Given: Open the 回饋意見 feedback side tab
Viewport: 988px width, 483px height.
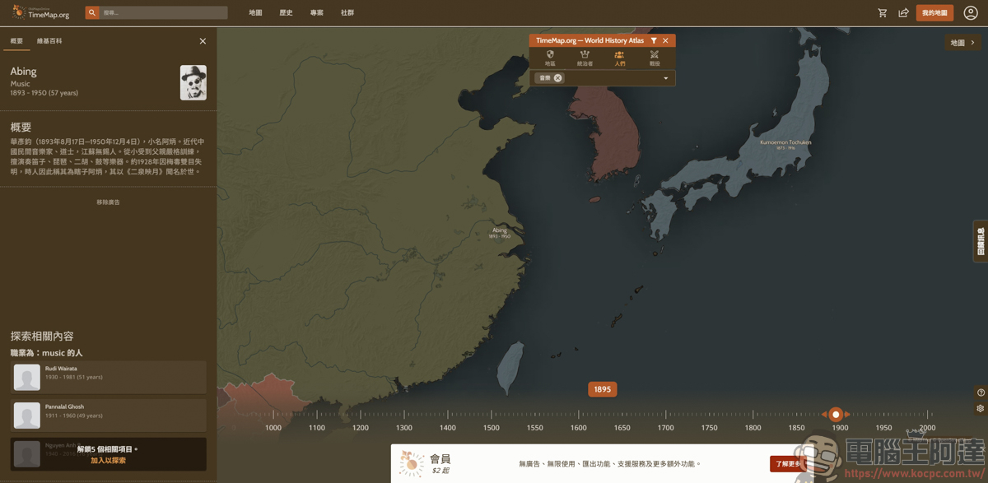Looking at the screenshot, I should 981,241.
